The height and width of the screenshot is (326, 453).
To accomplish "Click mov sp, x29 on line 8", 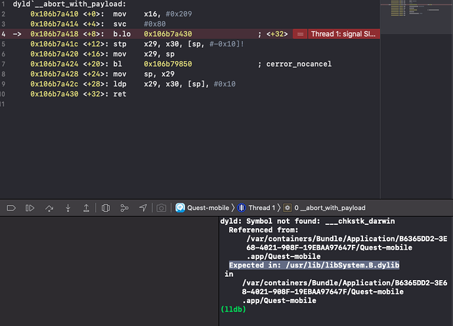I will pyautogui.click(x=144, y=74).
